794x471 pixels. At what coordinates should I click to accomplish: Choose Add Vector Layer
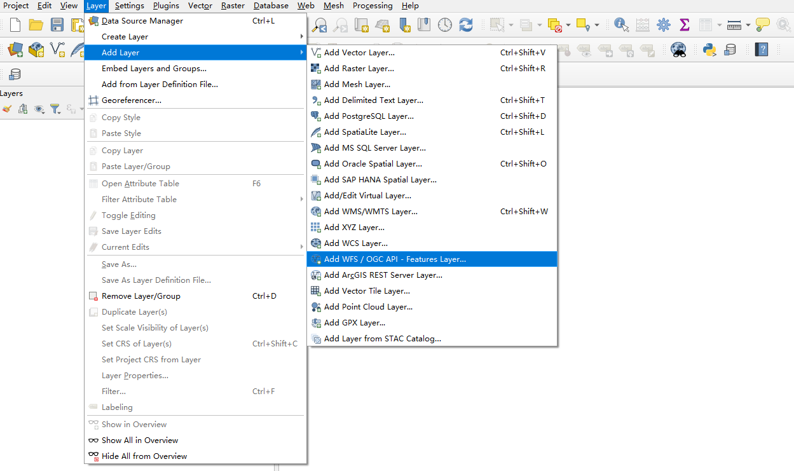click(432, 52)
